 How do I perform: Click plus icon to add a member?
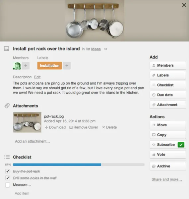26,66
